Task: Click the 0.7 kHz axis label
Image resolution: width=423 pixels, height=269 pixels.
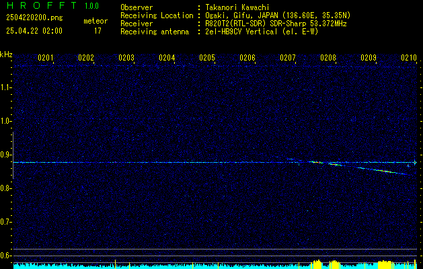Action: click(x=6, y=222)
